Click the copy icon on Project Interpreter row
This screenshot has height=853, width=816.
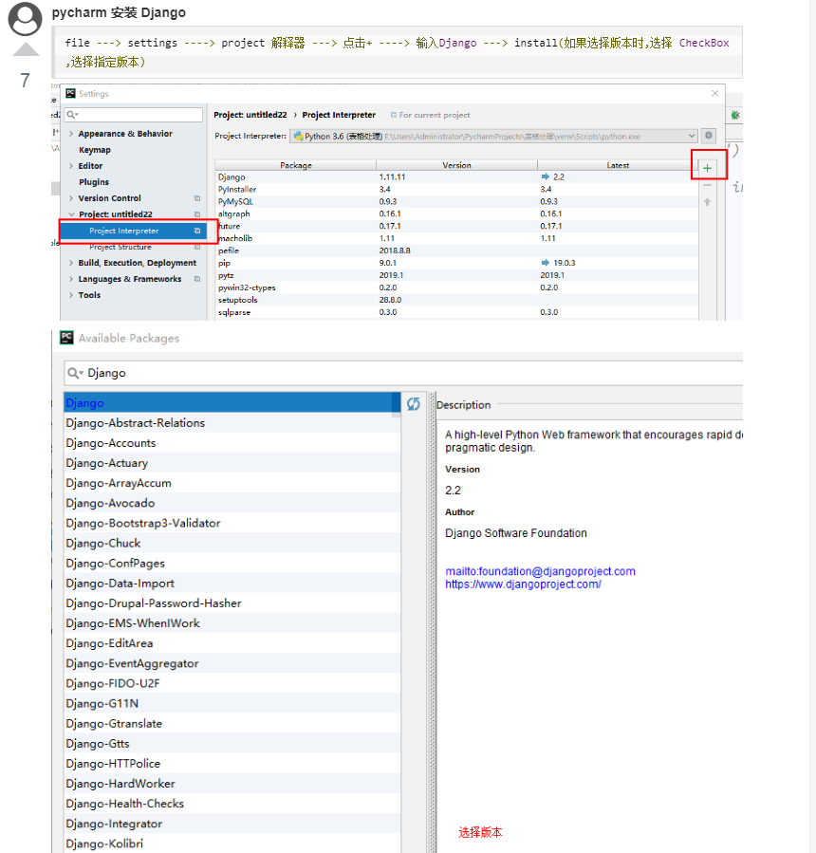coord(197,231)
